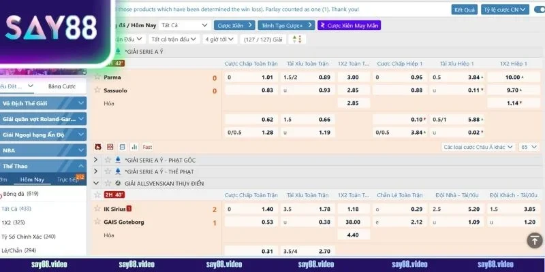Pick odd/even odds 2.12
Viewport: 545px width, 272px height.
click(400, 222)
